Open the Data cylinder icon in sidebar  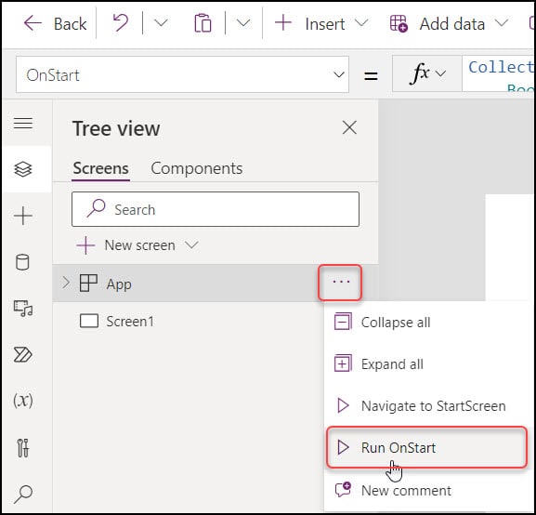[x=22, y=262]
